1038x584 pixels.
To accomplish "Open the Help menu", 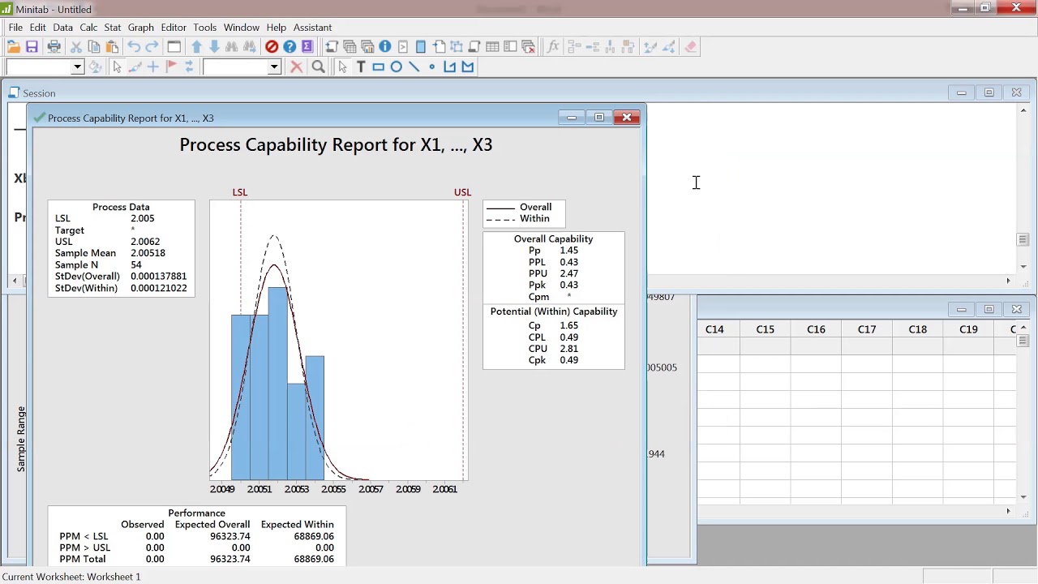I will [x=277, y=28].
